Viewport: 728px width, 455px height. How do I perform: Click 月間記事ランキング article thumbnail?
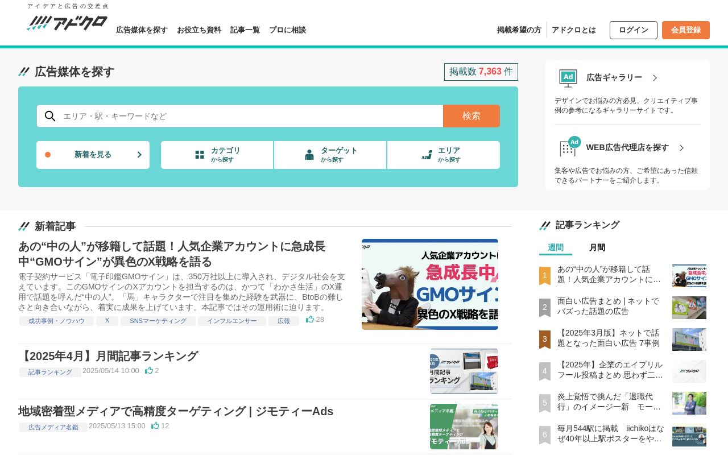coord(464,371)
